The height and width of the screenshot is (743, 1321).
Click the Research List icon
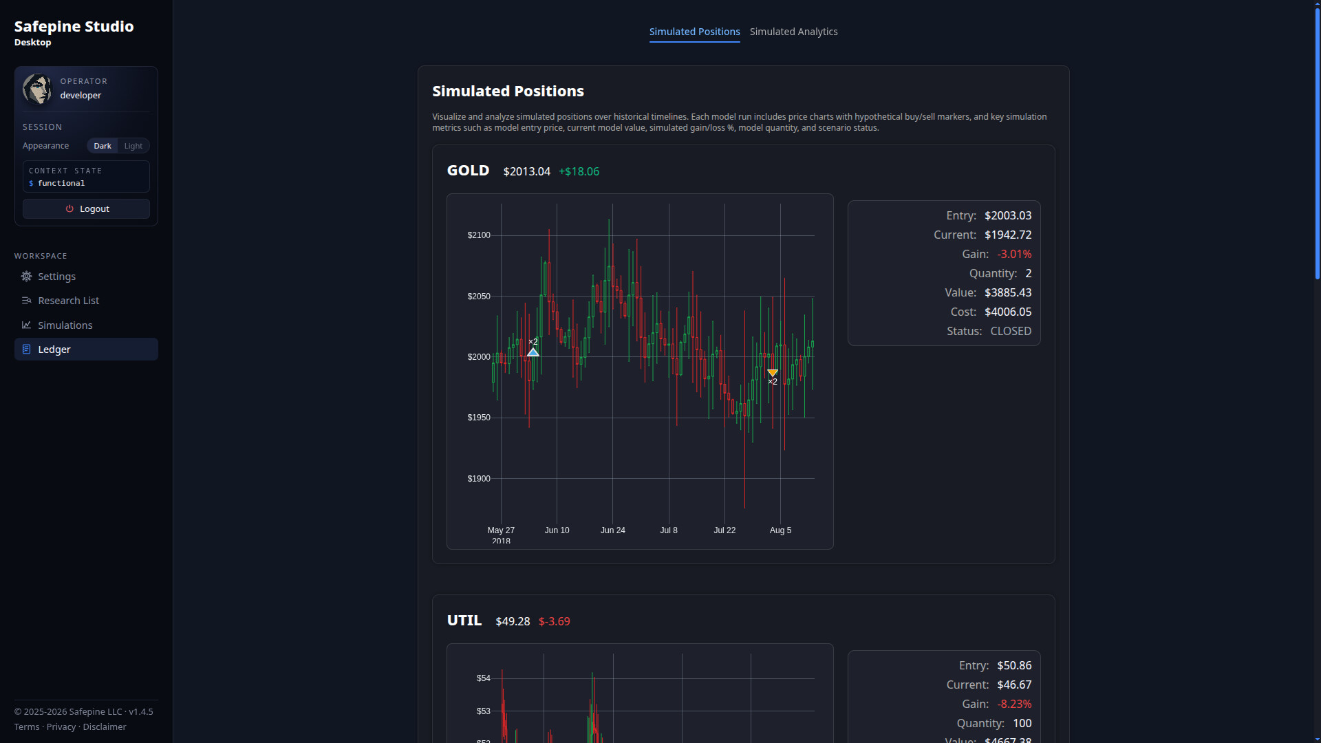pyautogui.click(x=26, y=301)
